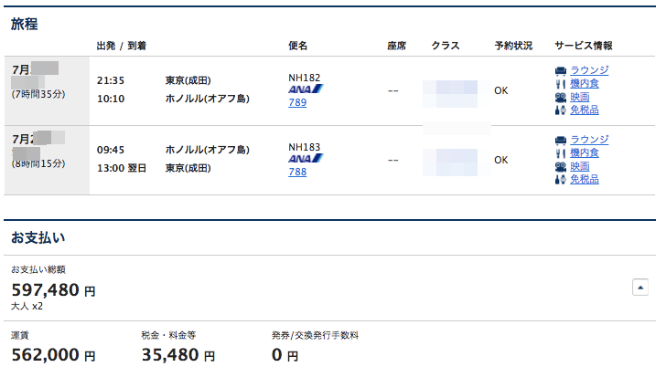Click the ANA logo under NH182
The width and height of the screenshot is (666, 367).
pyautogui.click(x=306, y=89)
